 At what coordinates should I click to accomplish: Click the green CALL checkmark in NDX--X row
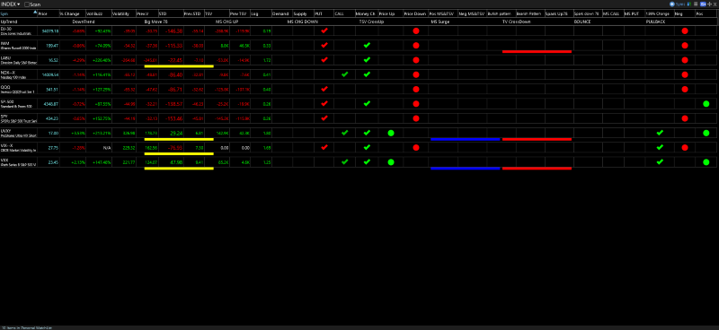click(344, 74)
